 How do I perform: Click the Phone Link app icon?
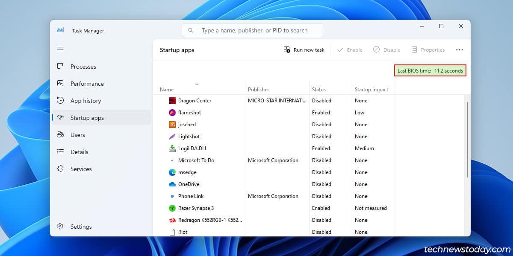(172, 196)
